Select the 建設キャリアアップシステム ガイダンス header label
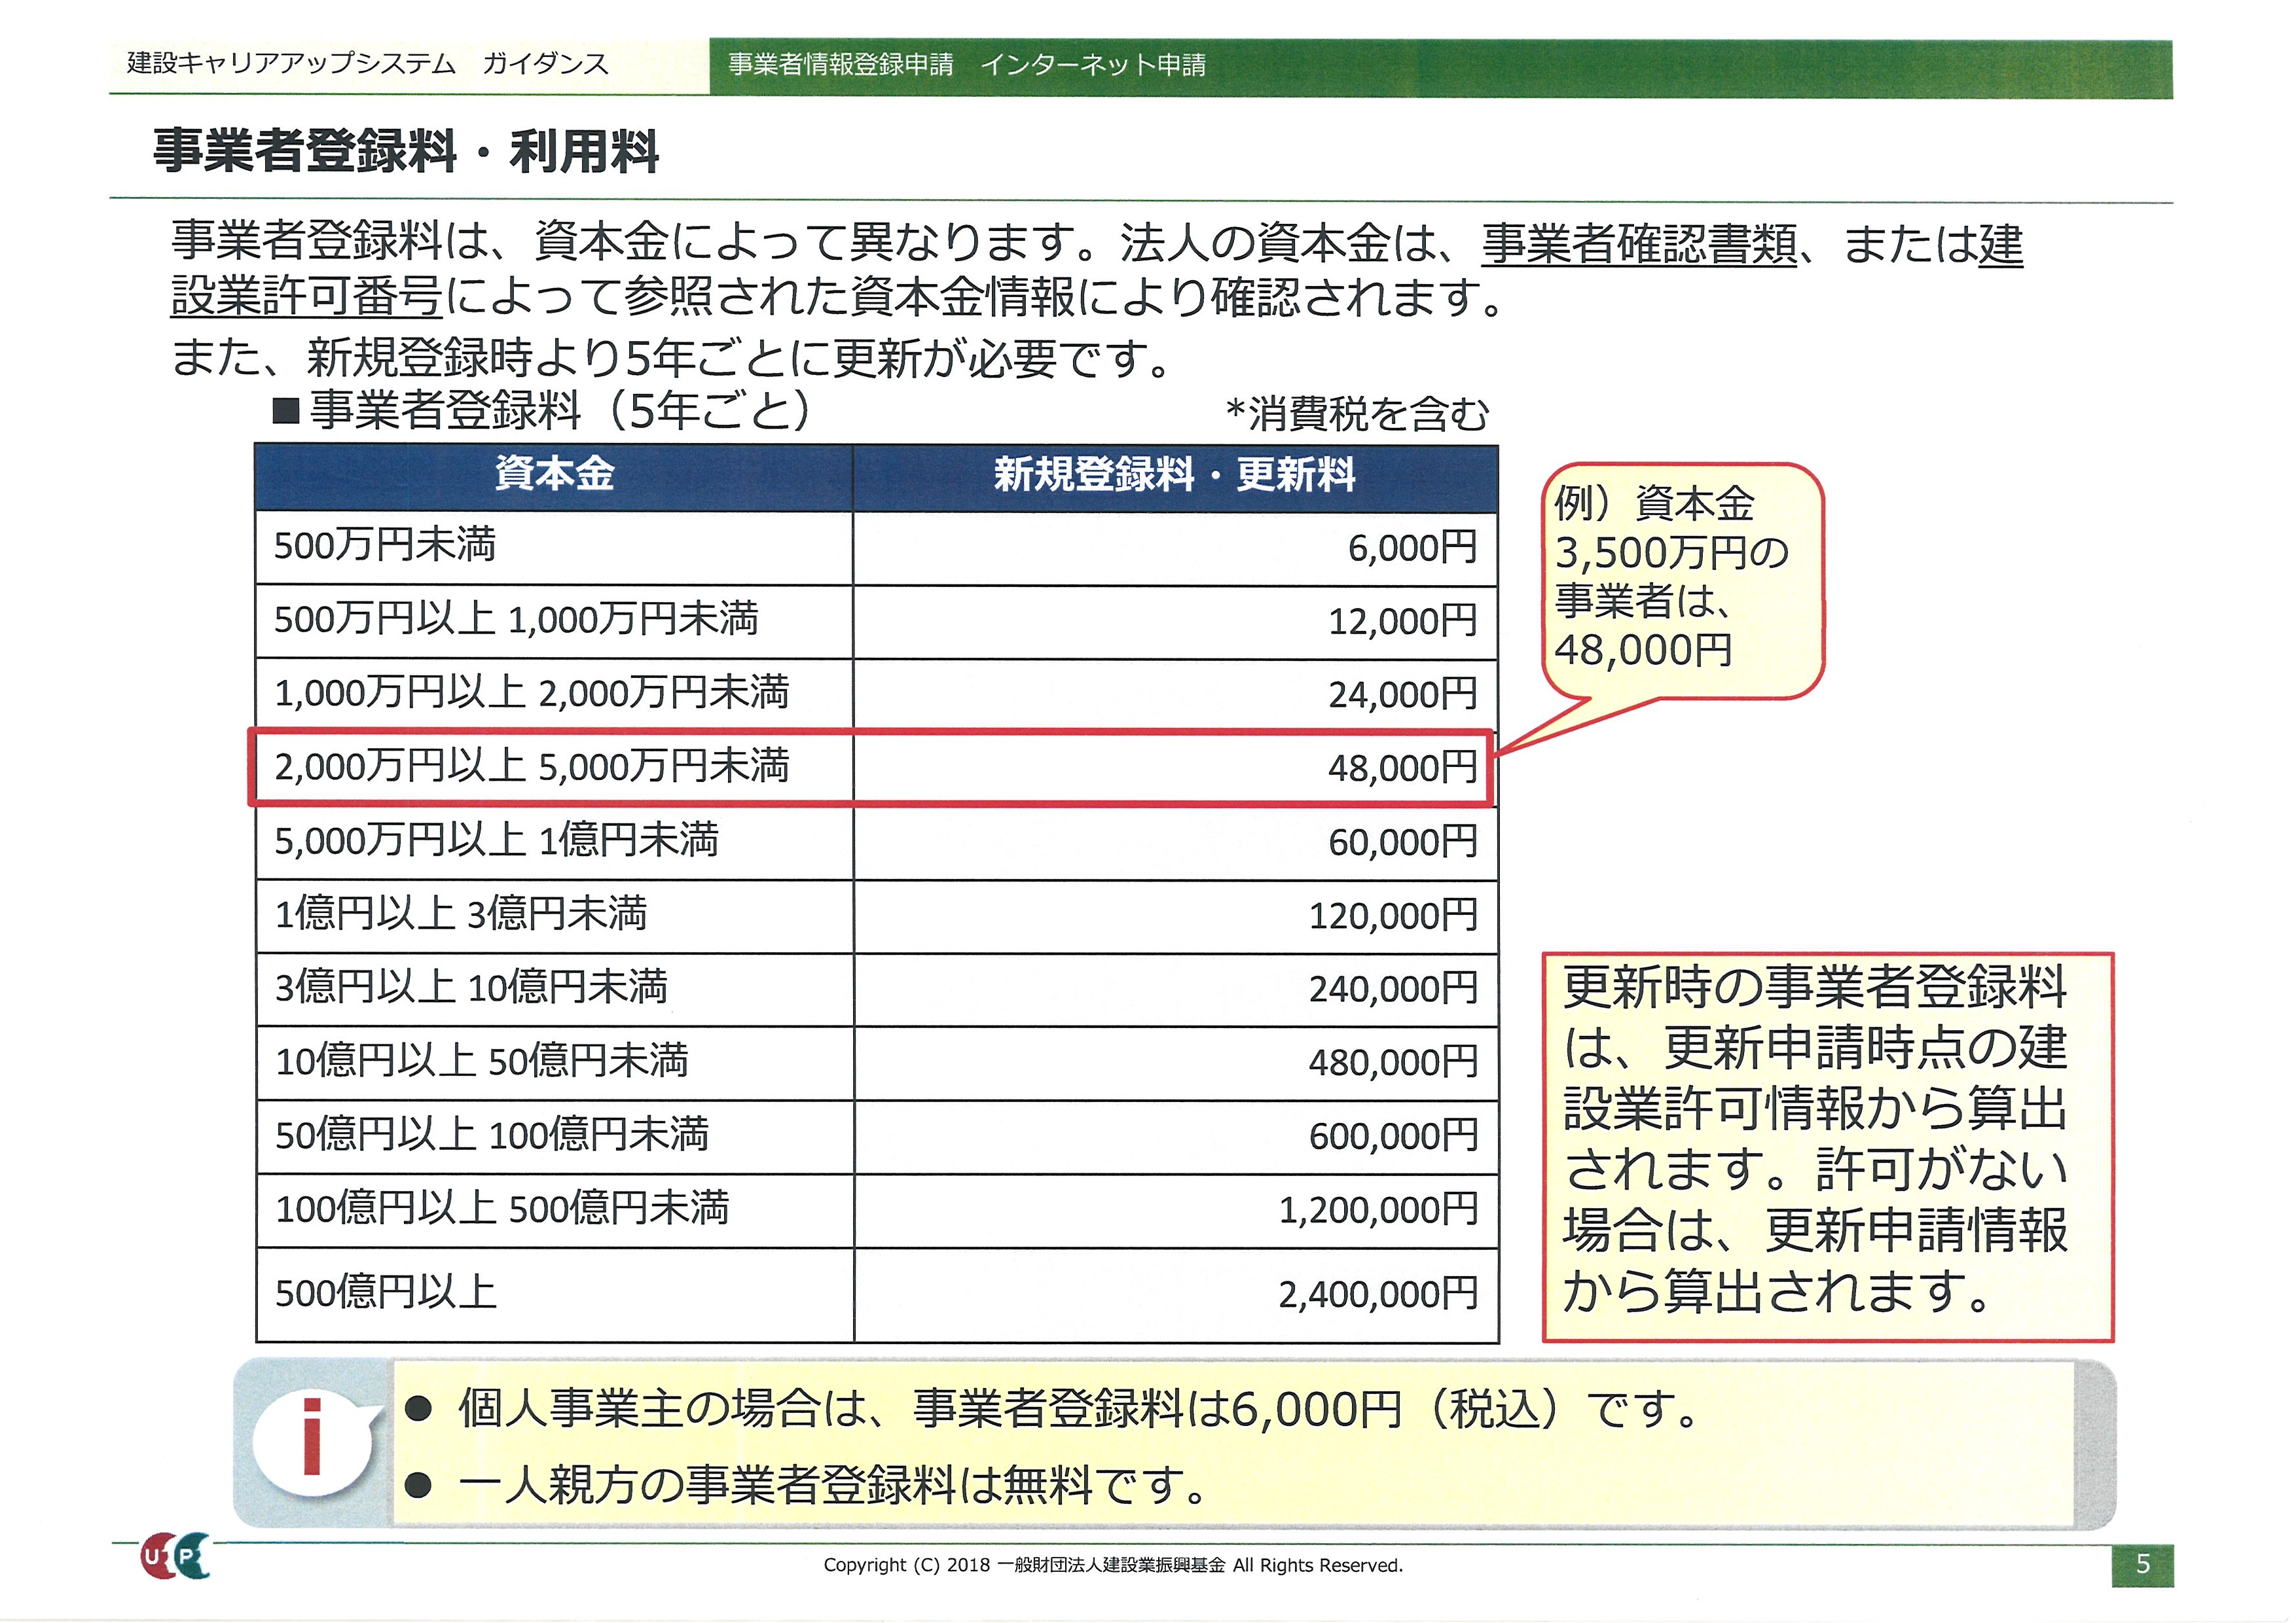Screen dimensions: 2296x1623 [x=368, y=64]
